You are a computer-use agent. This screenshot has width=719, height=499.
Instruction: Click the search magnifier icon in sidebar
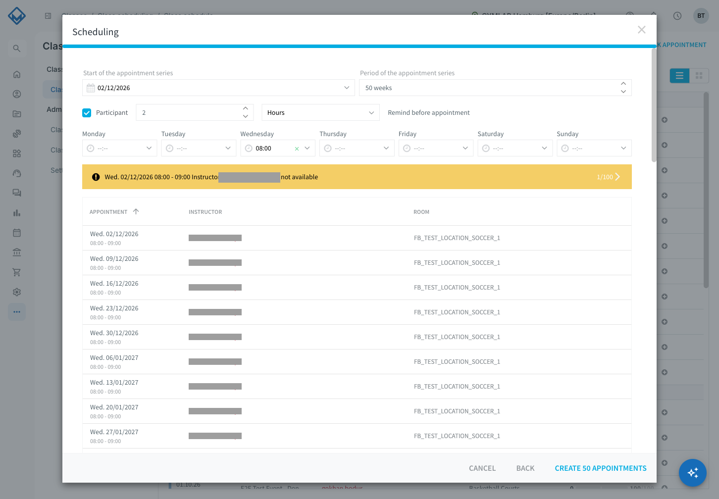pos(17,49)
